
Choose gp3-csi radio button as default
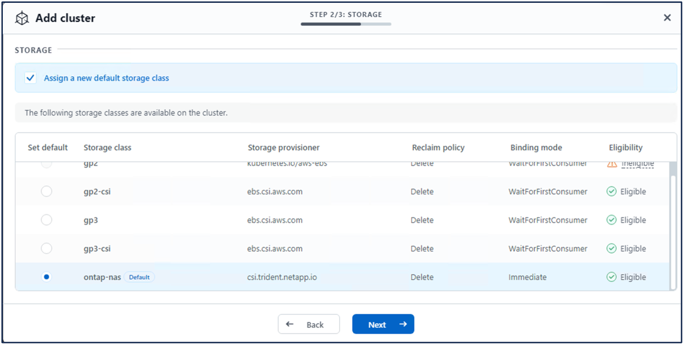coord(46,248)
